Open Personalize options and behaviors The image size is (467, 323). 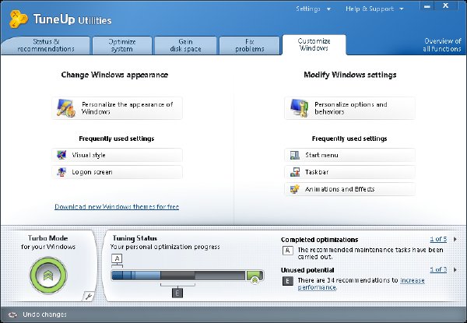[349, 108]
